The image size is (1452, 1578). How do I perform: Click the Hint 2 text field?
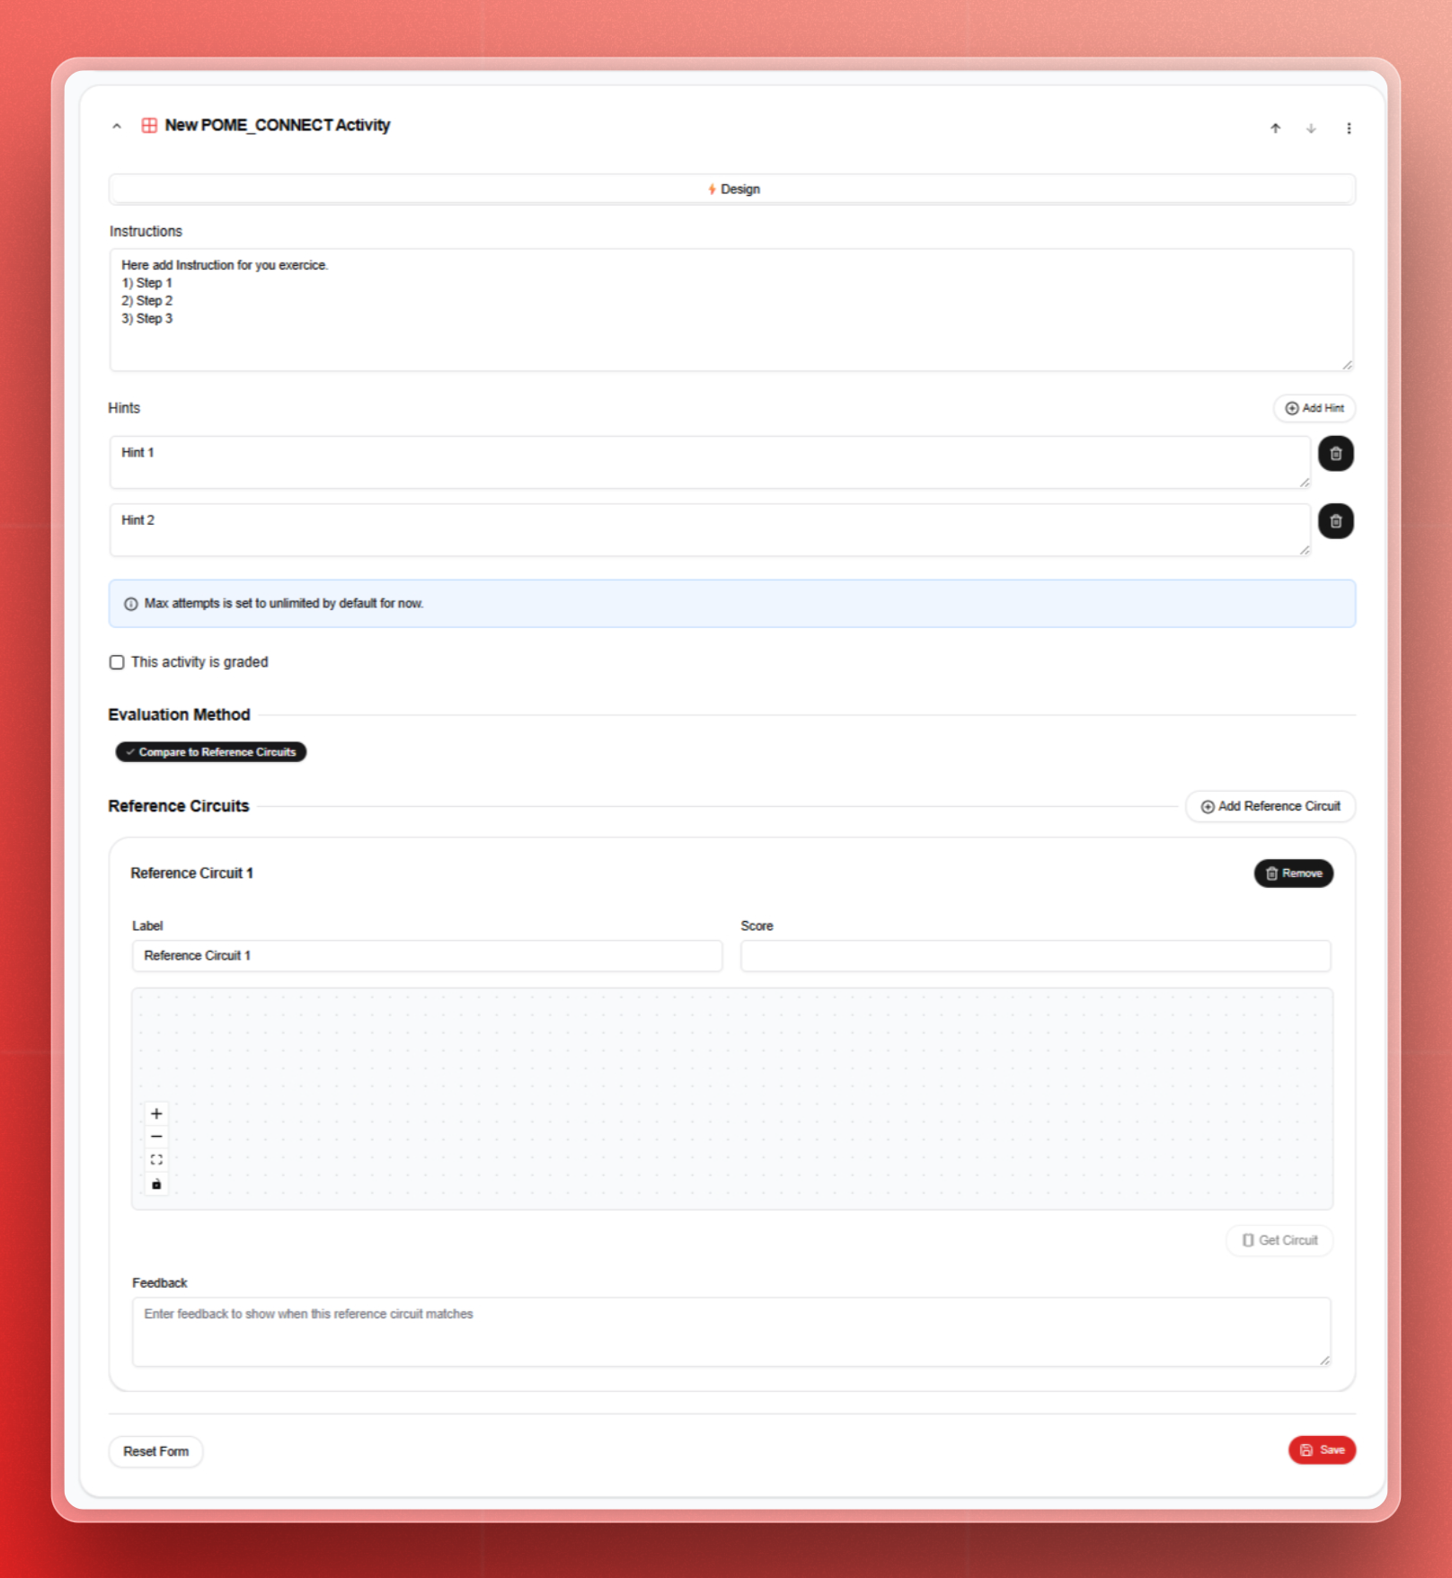tap(710, 530)
